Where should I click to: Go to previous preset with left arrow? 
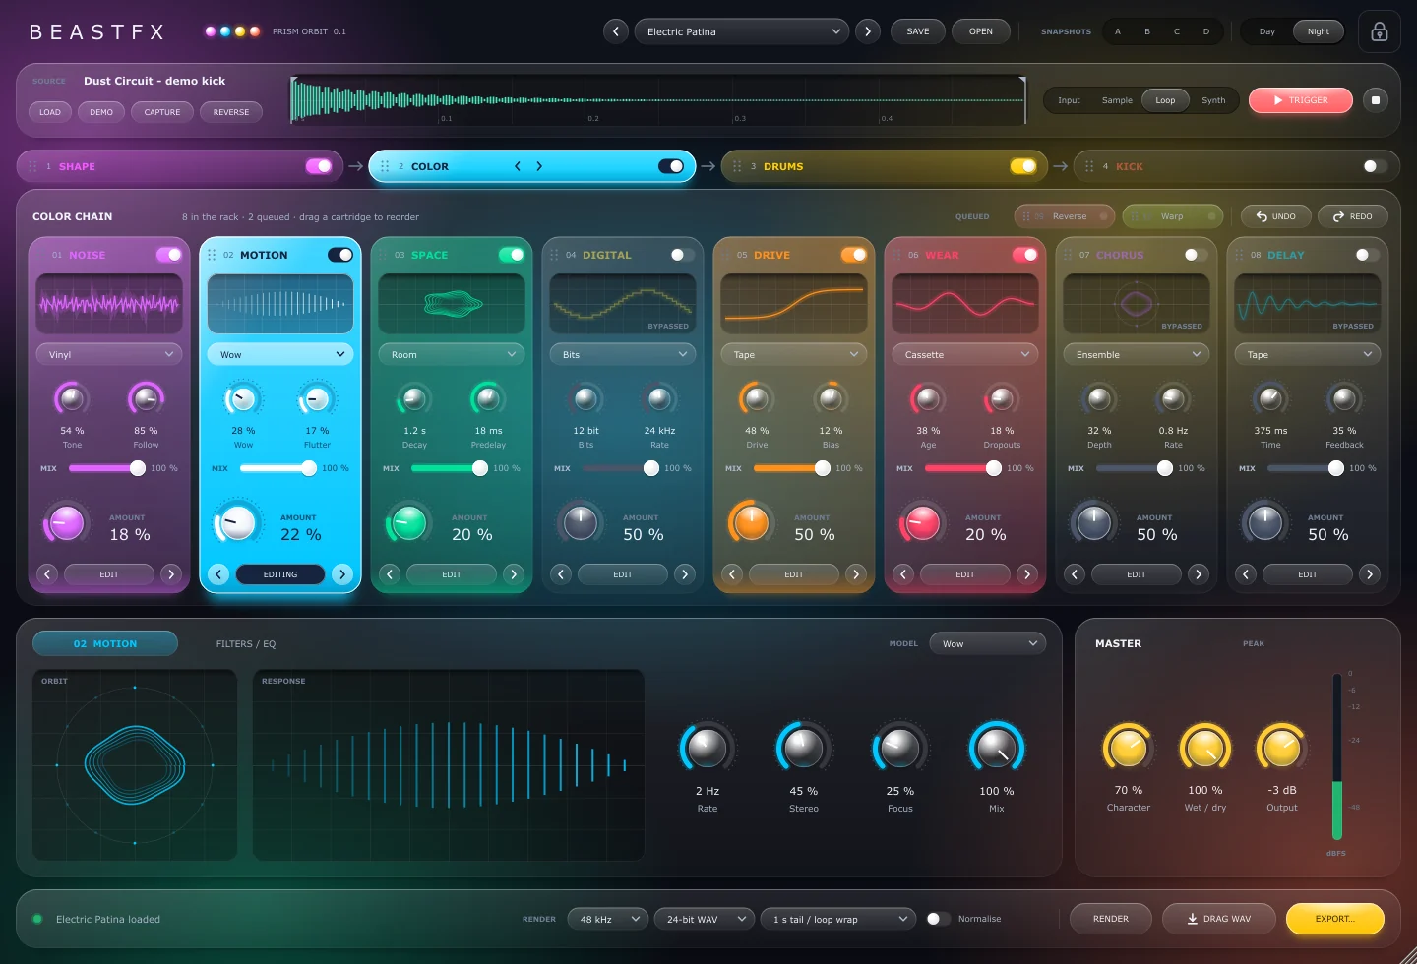[616, 31]
